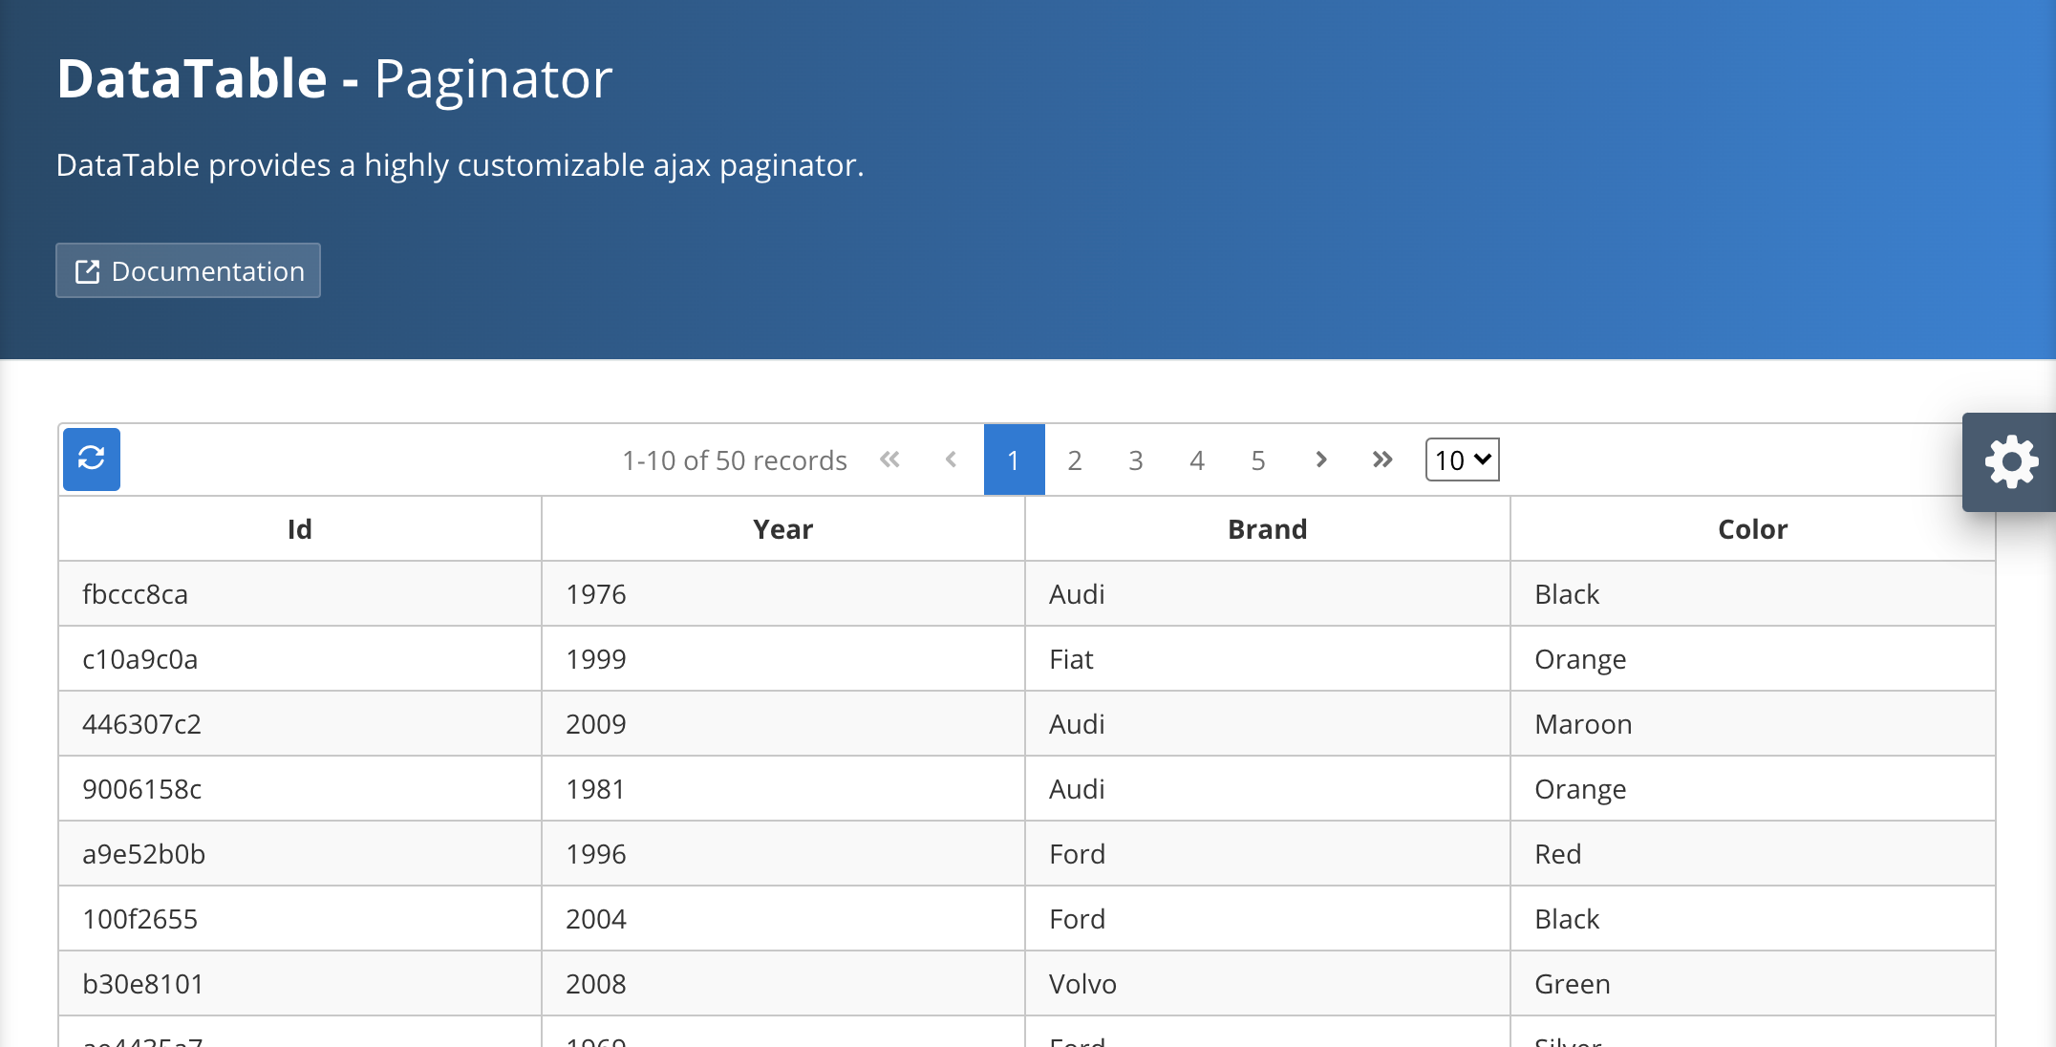Image resolution: width=2056 pixels, height=1047 pixels.
Task: Go to first page with double-left arrows
Action: tap(889, 460)
